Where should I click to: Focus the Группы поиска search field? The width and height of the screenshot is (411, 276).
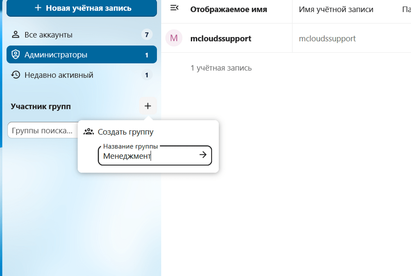click(x=43, y=130)
